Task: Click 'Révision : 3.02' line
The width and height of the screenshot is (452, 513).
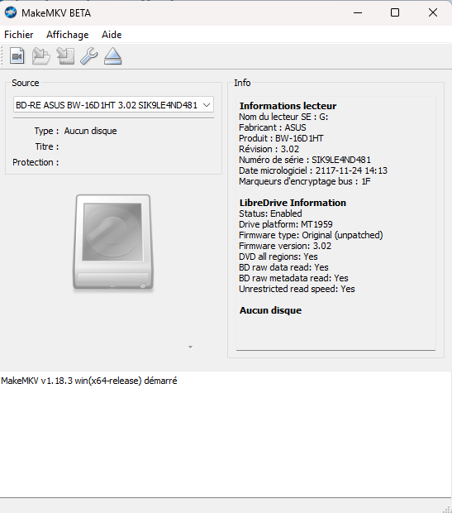Action: pyautogui.click(x=269, y=149)
